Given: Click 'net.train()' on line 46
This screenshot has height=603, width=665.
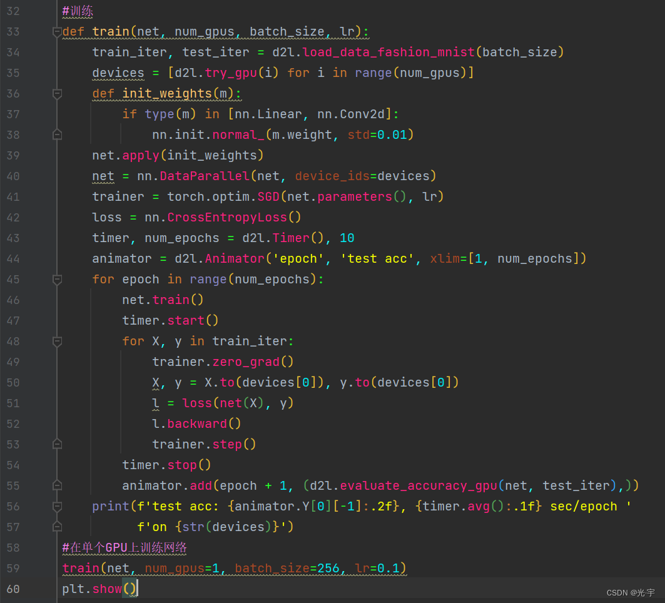Looking at the screenshot, I should 163,300.
